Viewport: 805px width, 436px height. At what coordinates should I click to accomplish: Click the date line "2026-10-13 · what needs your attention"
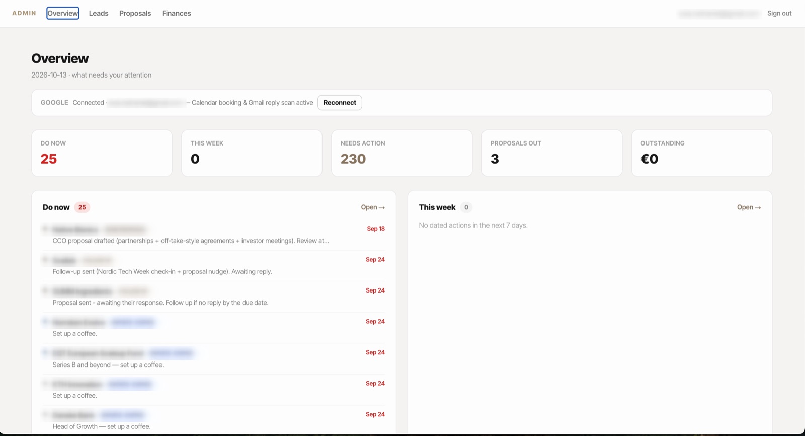tap(92, 75)
